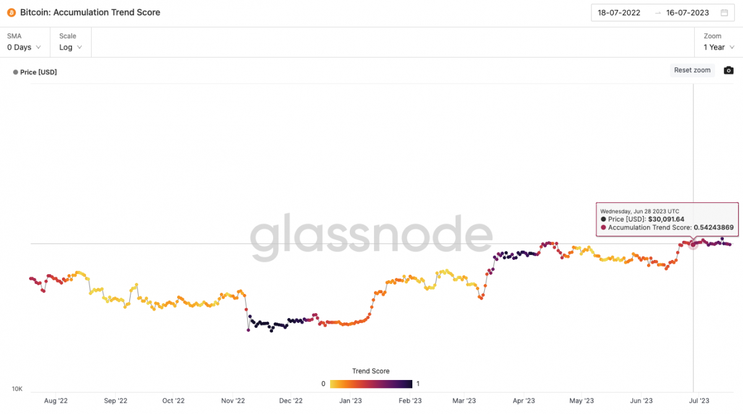Viewport: 743px width, 414px height.
Task: Click the highlighted Jun 28 2023 data point
Action: click(x=693, y=244)
